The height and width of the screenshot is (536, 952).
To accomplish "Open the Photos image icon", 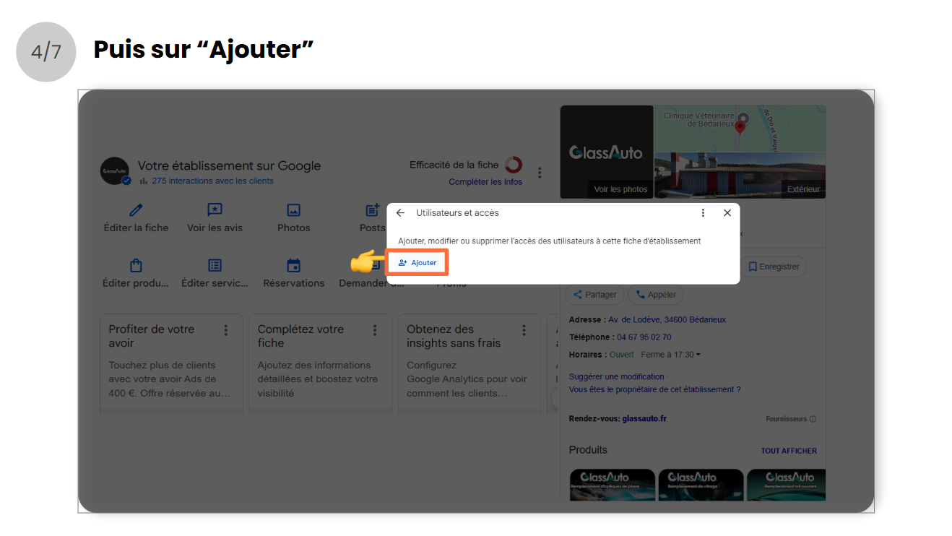I will click(293, 210).
